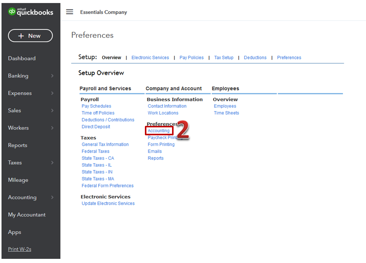The image size is (366, 263).
Task: Open the Time off Policies link
Action: coord(98,113)
